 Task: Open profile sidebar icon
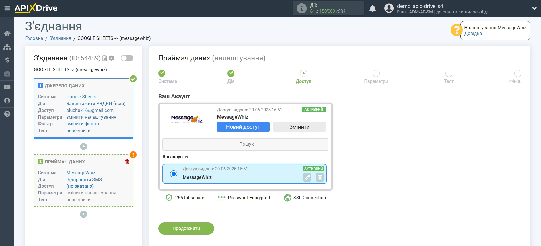7,101
